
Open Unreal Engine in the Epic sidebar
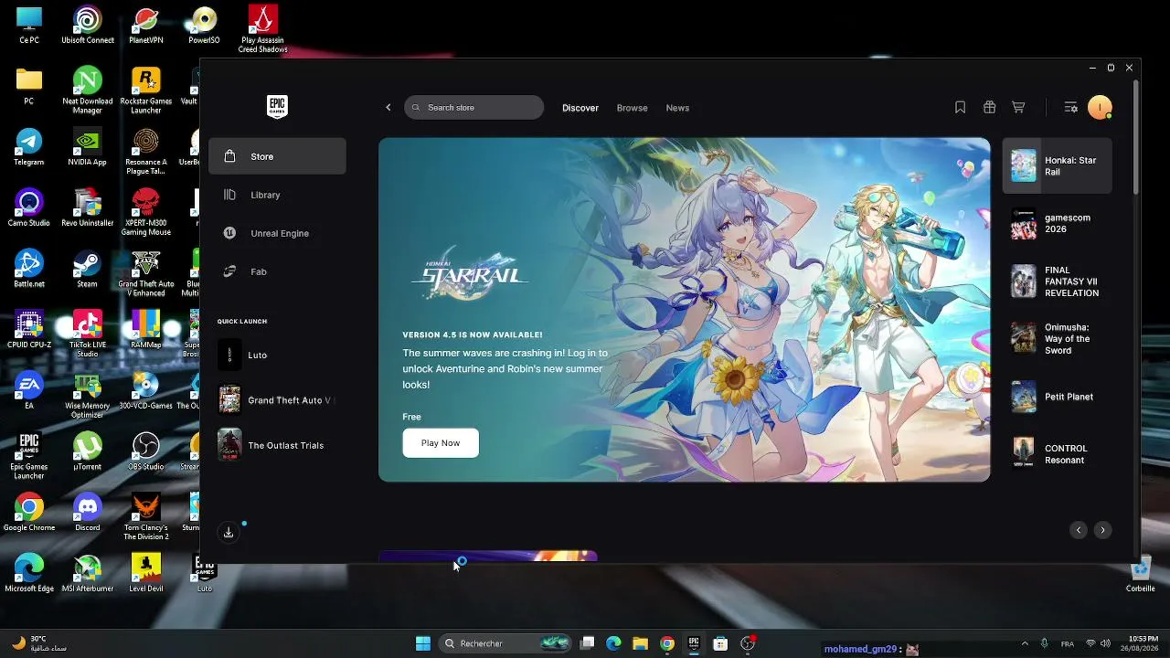click(x=277, y=233)
